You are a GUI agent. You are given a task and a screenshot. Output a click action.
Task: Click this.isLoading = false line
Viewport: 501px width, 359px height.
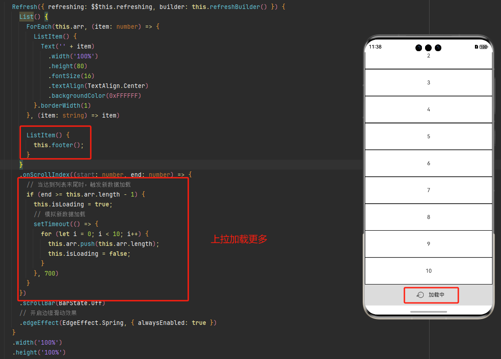pos(89,254)
